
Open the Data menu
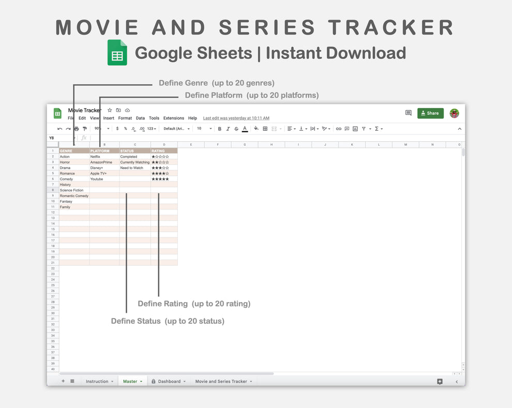pyautogui.click(x=140, y=118)
